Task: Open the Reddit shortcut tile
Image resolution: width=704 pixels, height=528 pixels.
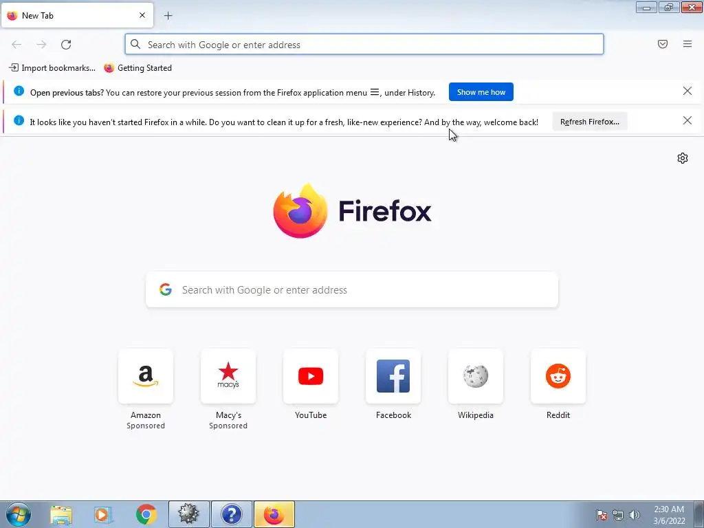Action: pyautogui.click(x=558, y=376)
